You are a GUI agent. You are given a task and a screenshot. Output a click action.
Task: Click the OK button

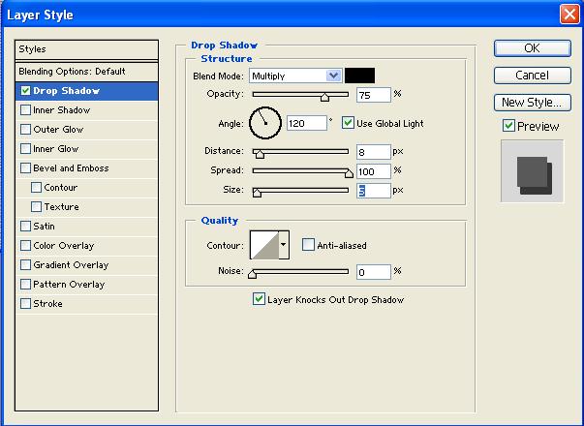(x=533, y=48)
